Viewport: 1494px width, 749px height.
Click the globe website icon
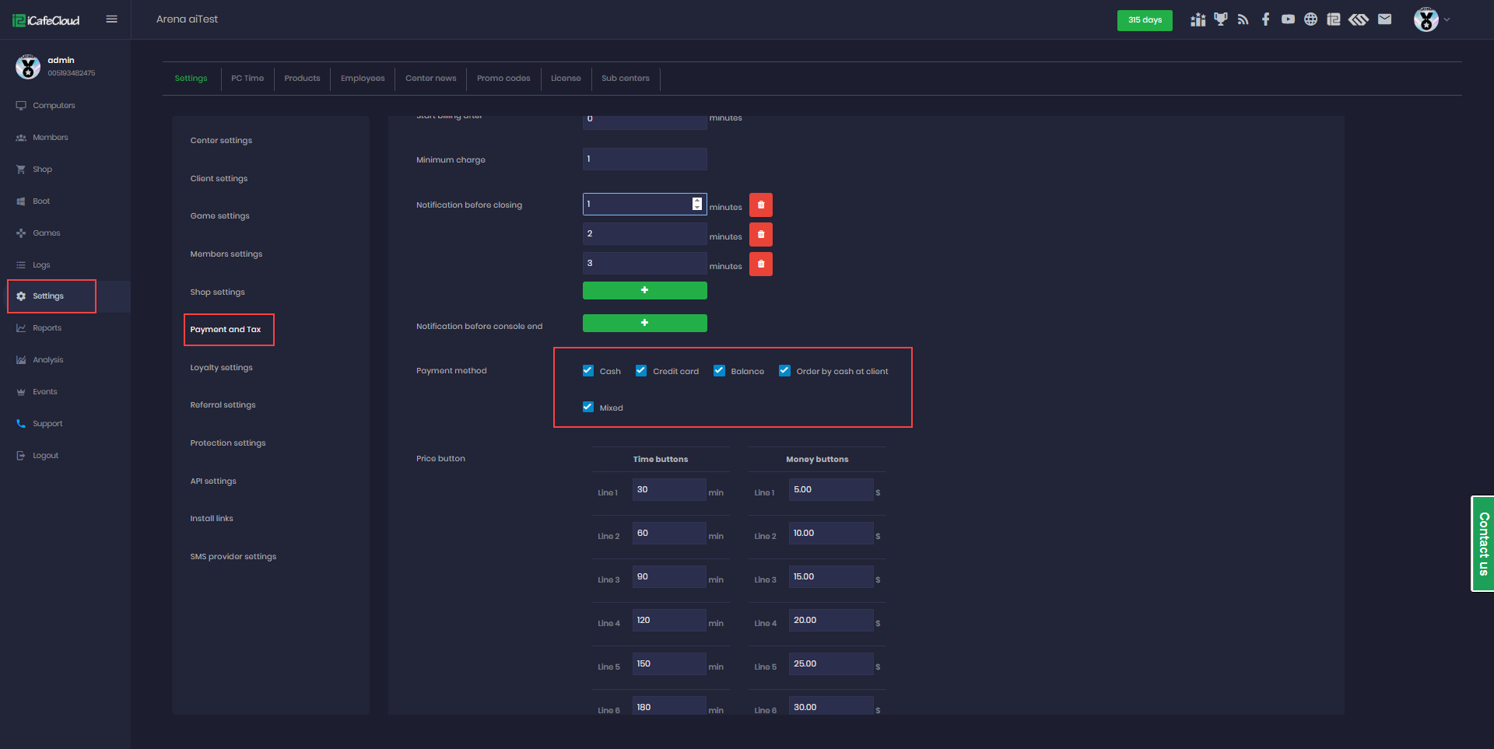click(x=1310, y=19)
